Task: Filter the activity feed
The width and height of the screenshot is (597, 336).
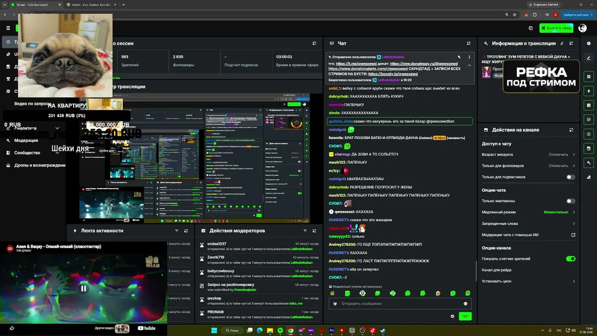Action: click(x=177, y=231)
